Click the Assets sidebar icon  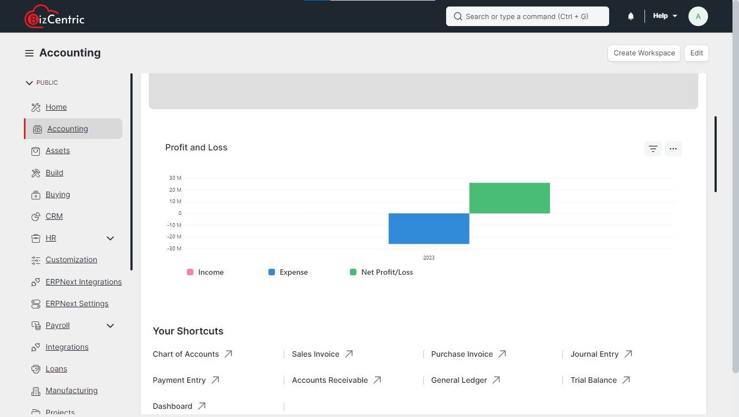36,151
